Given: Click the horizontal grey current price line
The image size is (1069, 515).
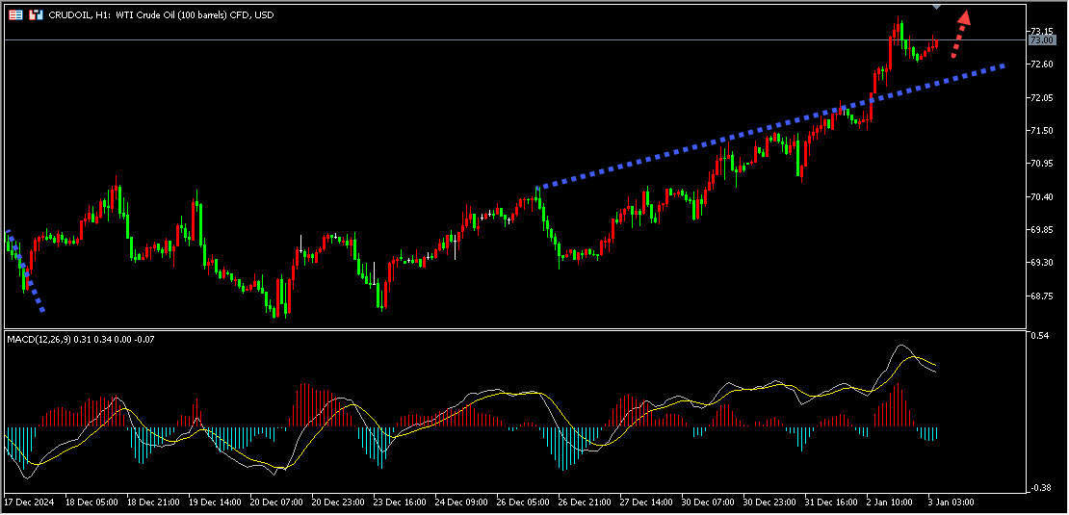Looking at the screenshot, I should point(482,40).
